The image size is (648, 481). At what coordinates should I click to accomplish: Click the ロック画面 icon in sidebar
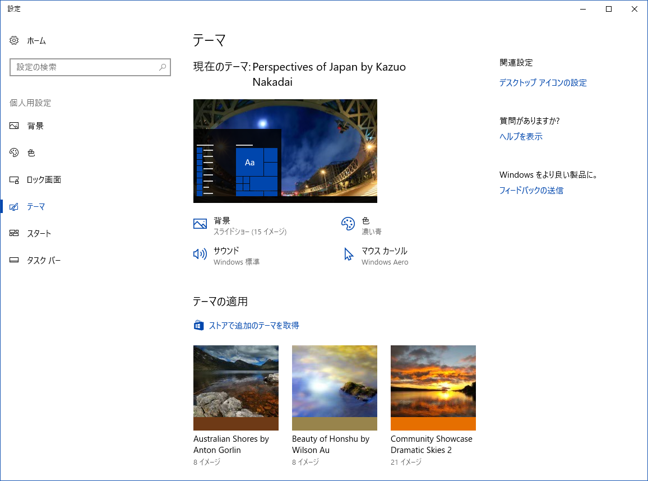[x=14, y=180]
